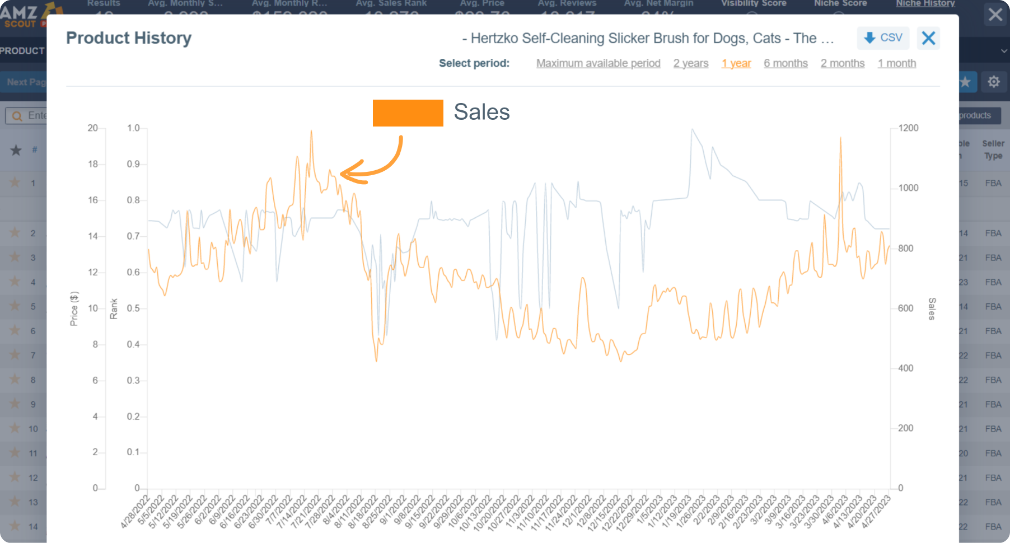The height and width of the screenshot is (543, 1010).
Task: Open the Maximum available period view
Action: click(x=598, y=63)
